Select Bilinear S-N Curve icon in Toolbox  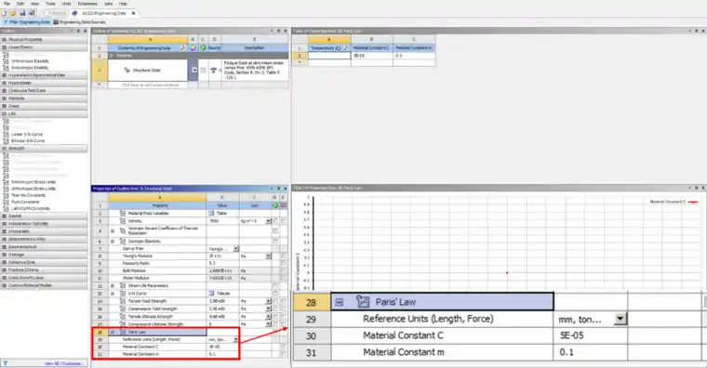pos(6,141)
